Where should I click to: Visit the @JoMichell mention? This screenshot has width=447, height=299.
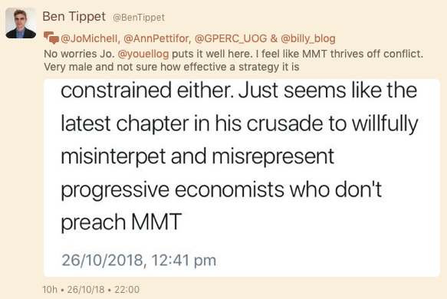tap(90, 38)
